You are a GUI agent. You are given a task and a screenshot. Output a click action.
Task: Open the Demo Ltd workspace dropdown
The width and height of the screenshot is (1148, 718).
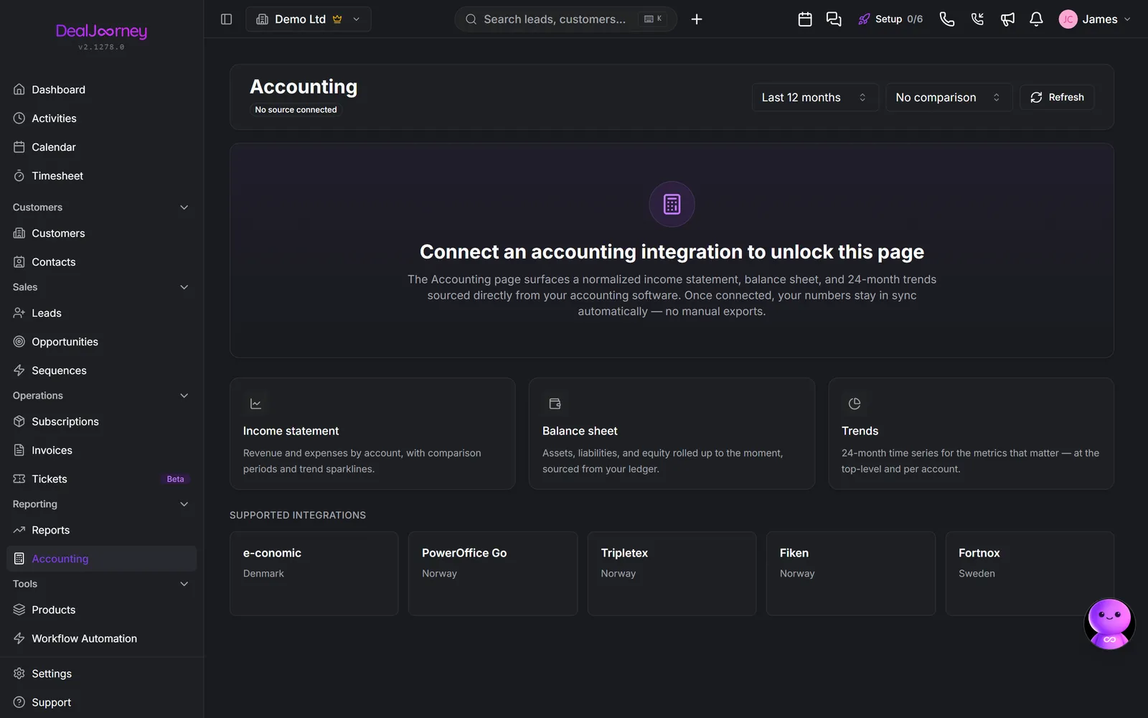(x=309, y=19)
